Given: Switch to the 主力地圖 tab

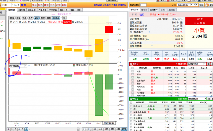Looking at the screenshot, I should 53,10.
